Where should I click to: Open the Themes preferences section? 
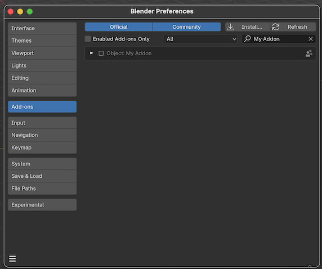(42, 41)
